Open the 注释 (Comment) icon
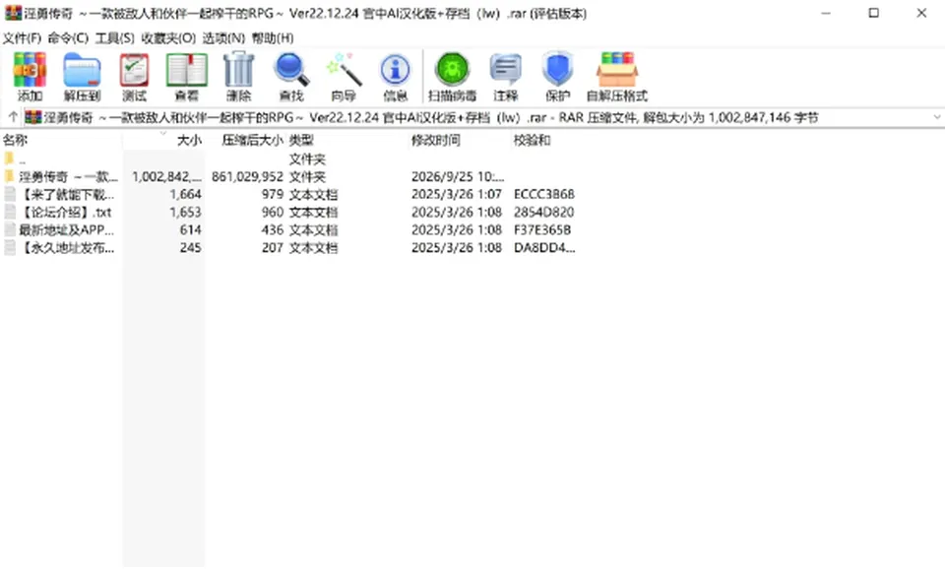The width and height of the screenshot is (945, 569). point(505,70)
